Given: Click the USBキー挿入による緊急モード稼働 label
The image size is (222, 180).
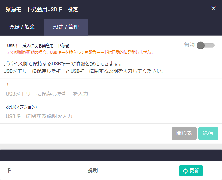Looking at the screenshot, I should coord(38,46).
